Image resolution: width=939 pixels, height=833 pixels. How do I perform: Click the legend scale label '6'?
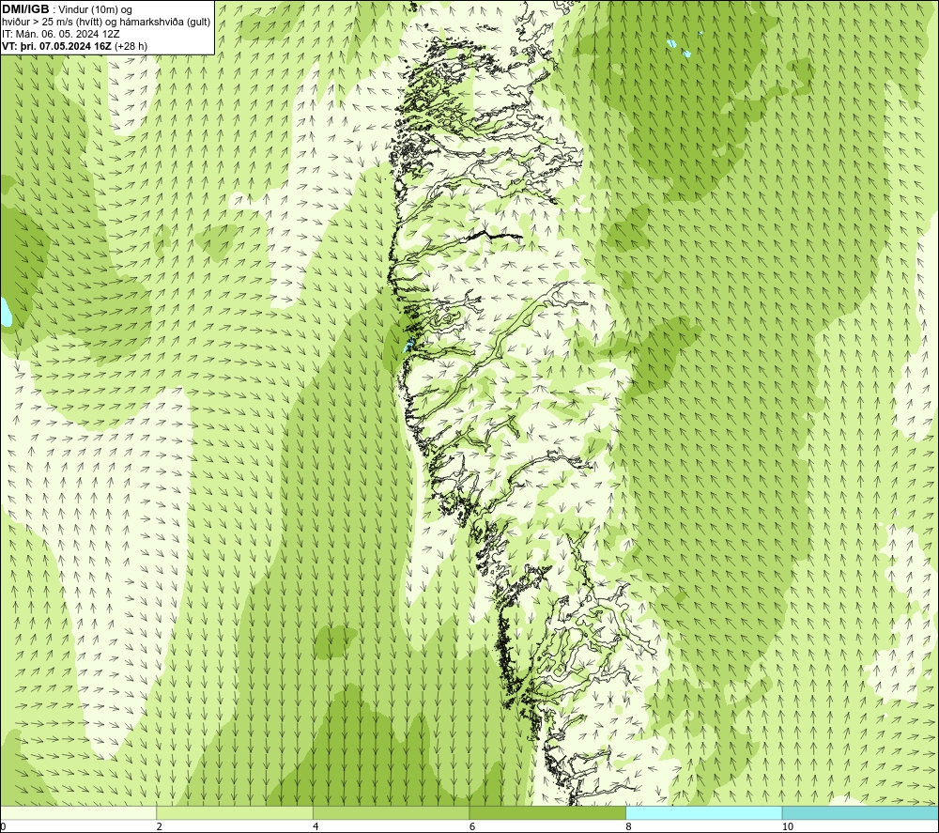tap(472, 827)
